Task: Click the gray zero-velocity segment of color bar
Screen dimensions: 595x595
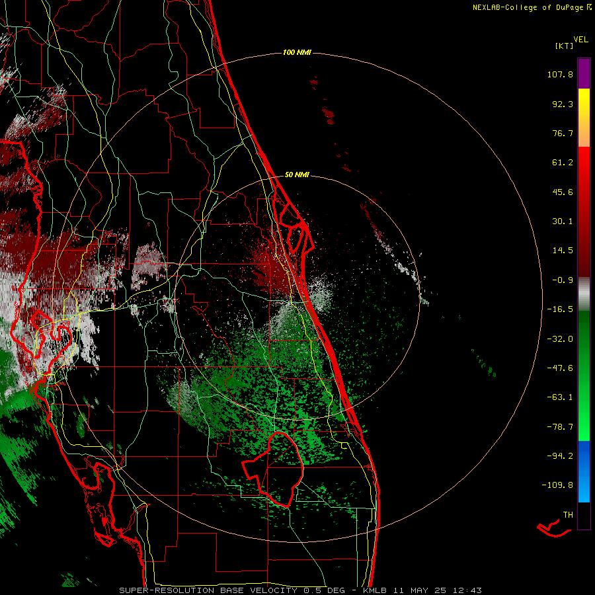Action: click(584, 294)
